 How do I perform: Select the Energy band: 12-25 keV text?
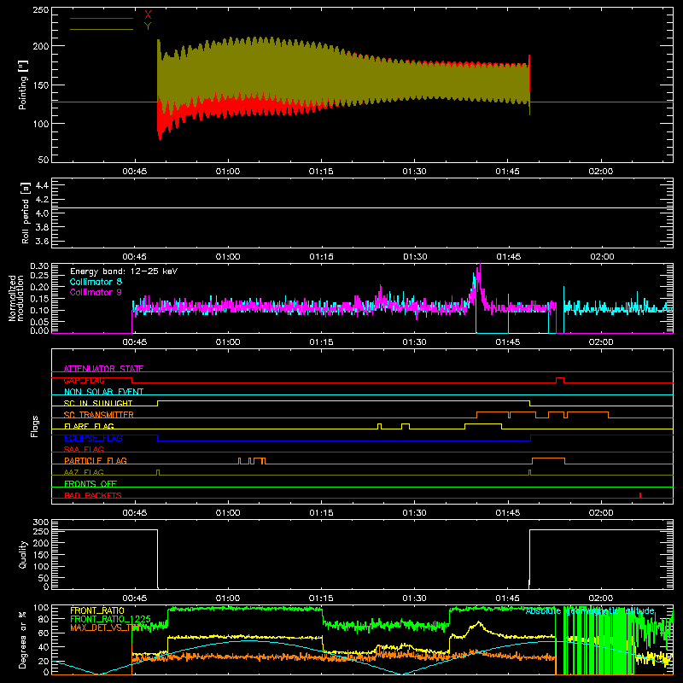[124, 271]
